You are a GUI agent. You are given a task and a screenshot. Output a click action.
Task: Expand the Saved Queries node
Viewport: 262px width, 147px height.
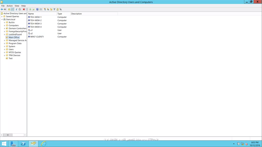tap(2, 17)
